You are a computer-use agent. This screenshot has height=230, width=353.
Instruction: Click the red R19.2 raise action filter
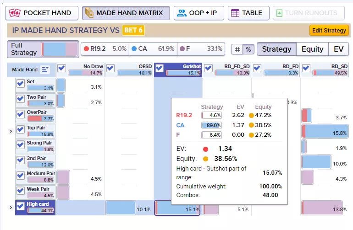click(x=105, y=49)
